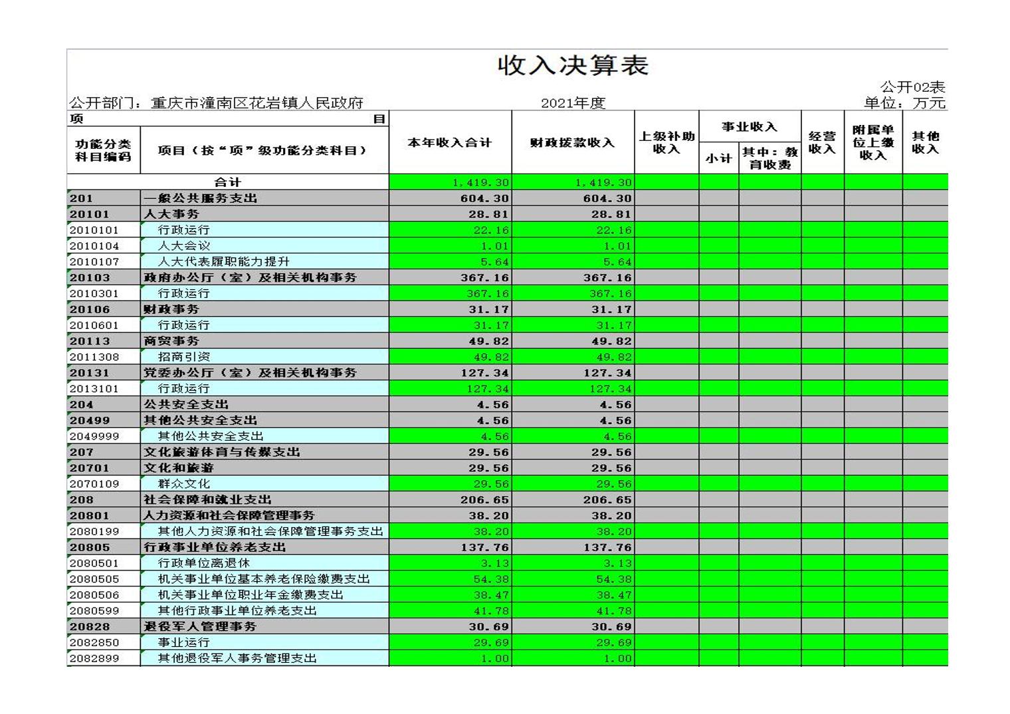Select the item 人大事务

point(171,214)
